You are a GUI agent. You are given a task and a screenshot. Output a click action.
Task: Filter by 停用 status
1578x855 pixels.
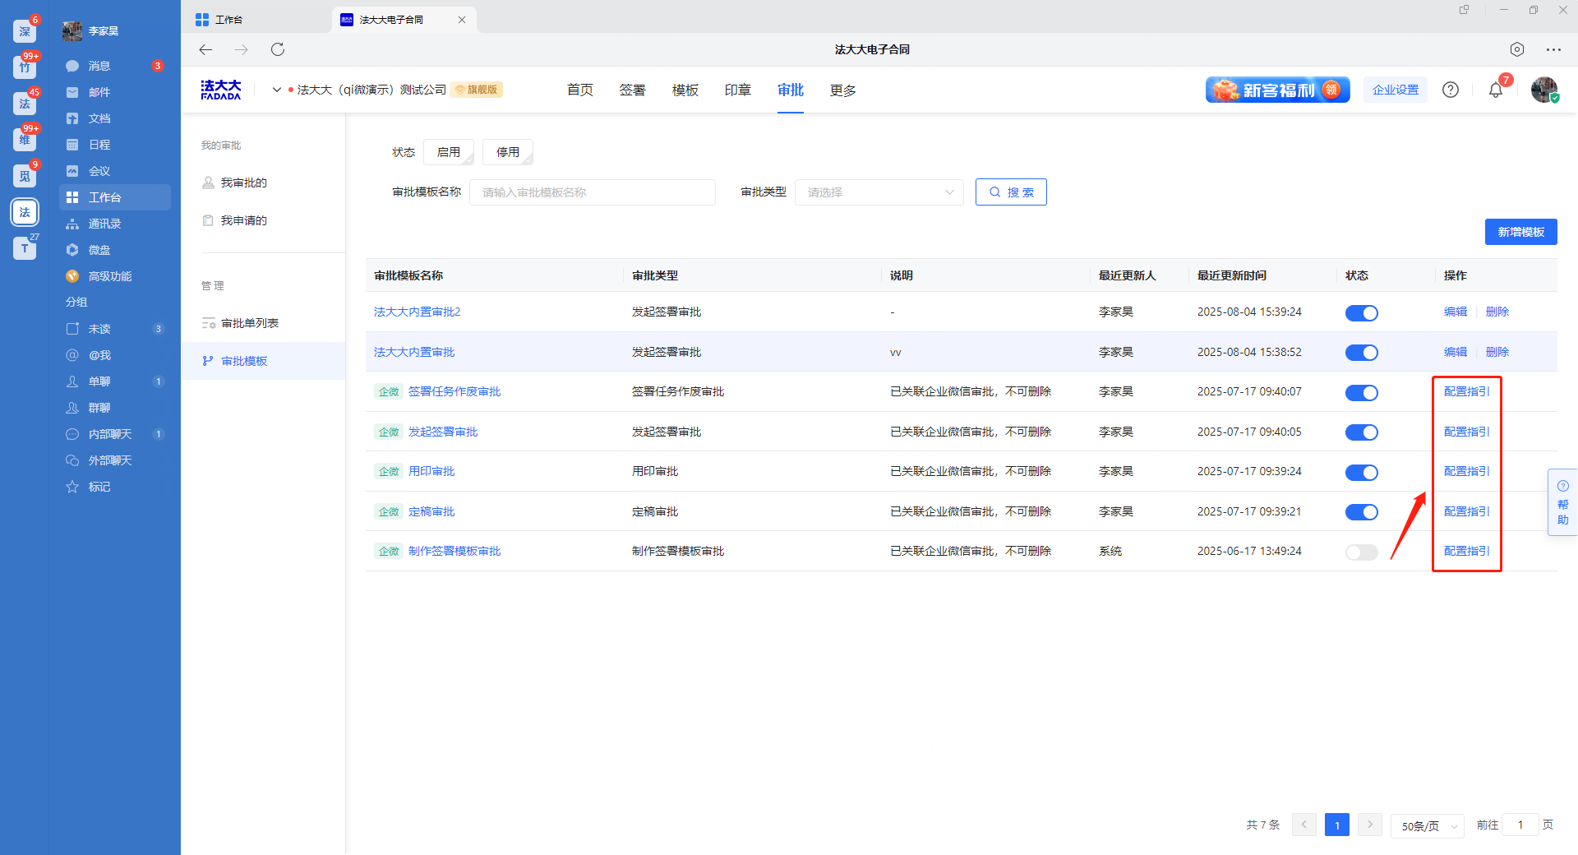pos(508,152)
